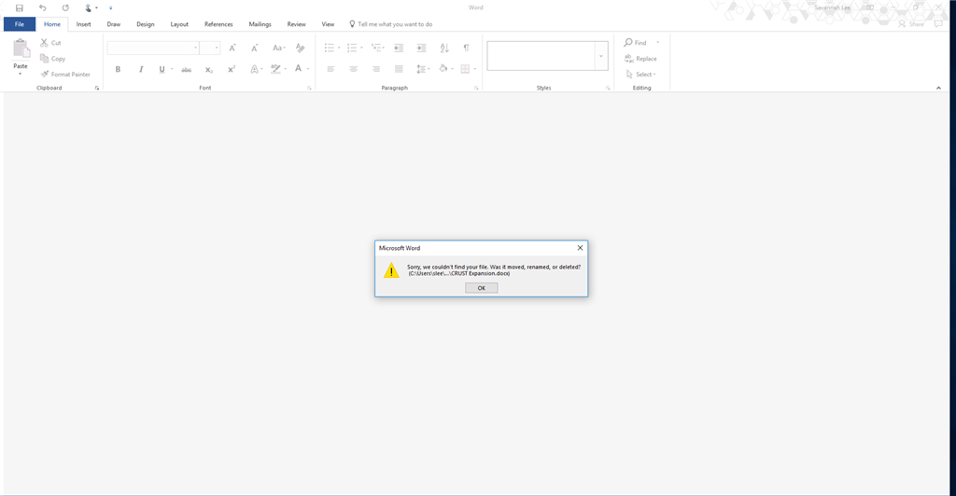Click OK in the error dialog

[x=481, y=288]
